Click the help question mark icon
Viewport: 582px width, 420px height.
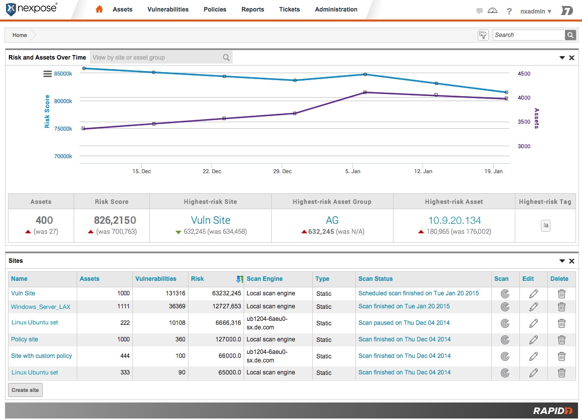point(509,12)
